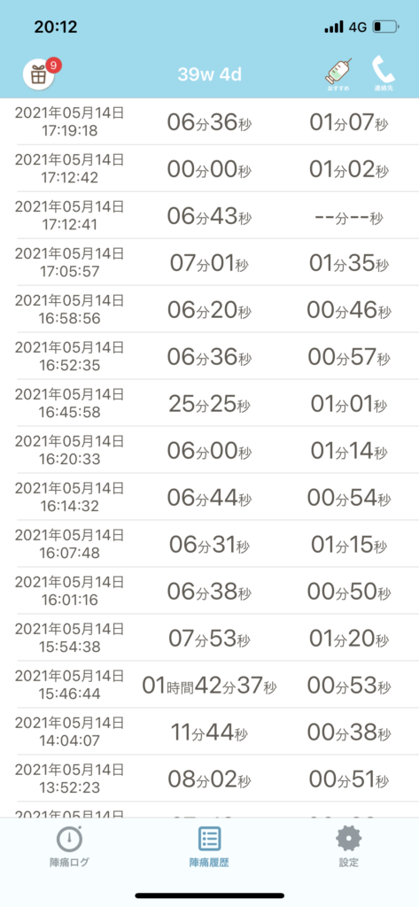The image size is (419, 907).
Task: Switch to the 陣痛ログ timer tab
Action: point(69,847)
